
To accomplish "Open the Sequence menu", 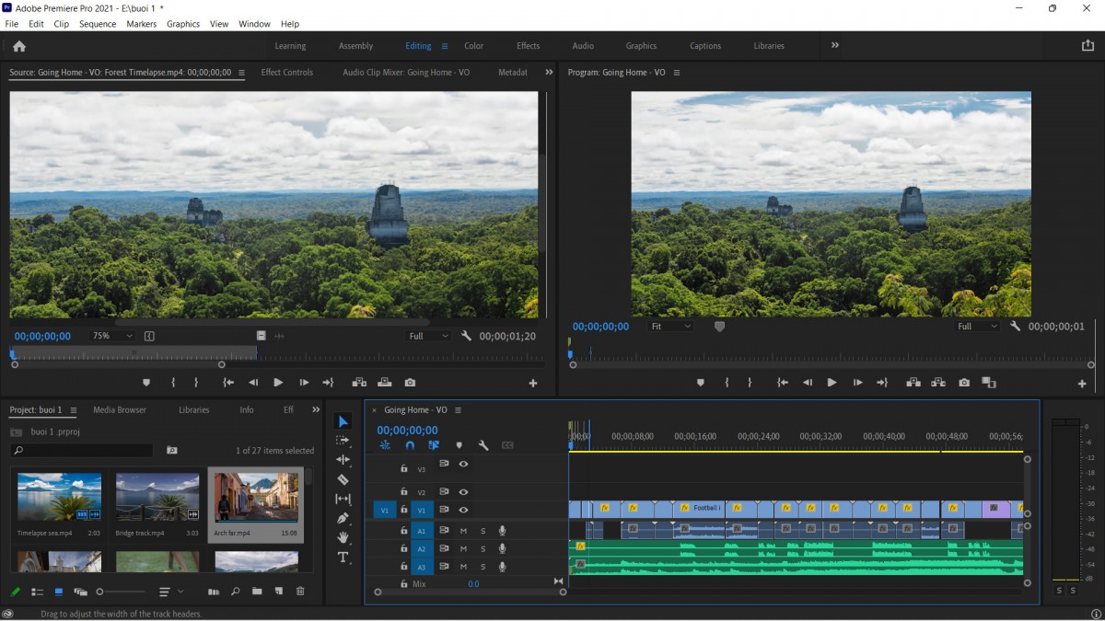I will (x=98, y=24).
